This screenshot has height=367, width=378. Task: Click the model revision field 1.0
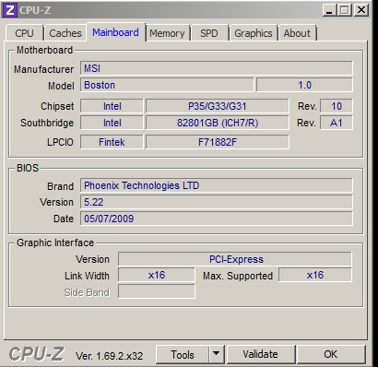click(304, 85)
